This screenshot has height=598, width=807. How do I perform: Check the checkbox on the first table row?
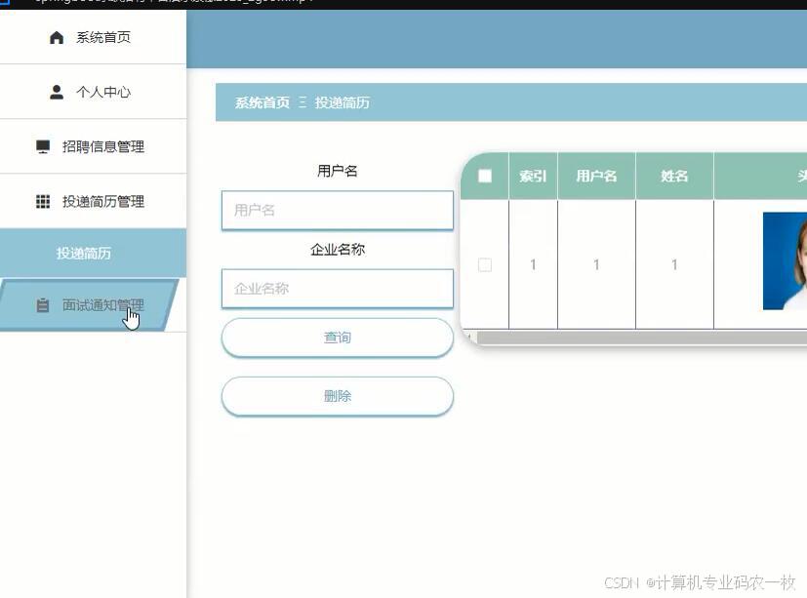pos(485,264)
